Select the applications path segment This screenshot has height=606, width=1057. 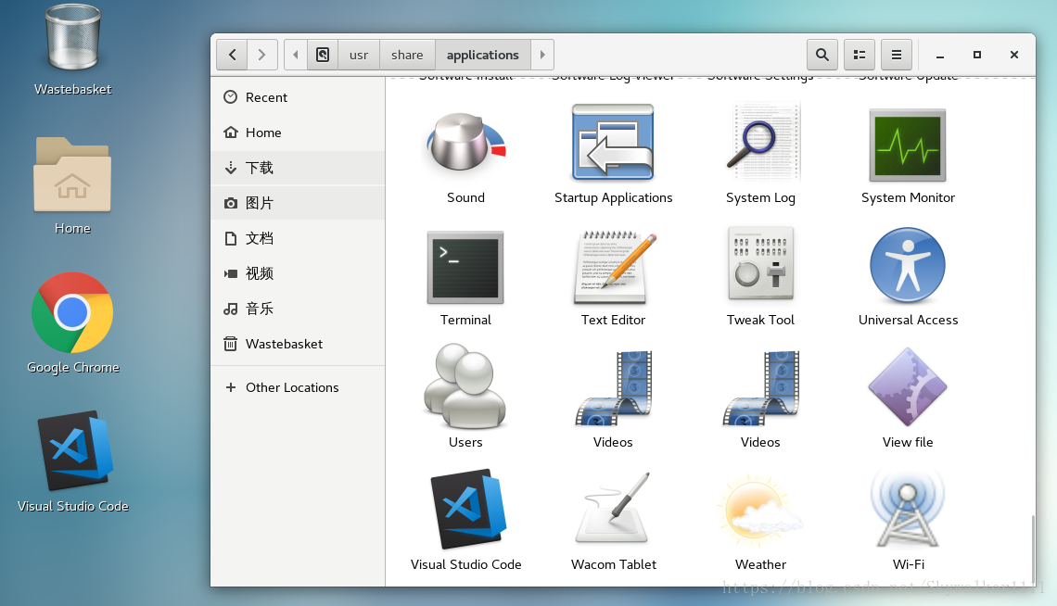click(483, 55)
